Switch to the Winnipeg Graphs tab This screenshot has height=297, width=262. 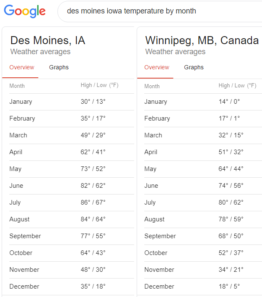click(194, 67)
